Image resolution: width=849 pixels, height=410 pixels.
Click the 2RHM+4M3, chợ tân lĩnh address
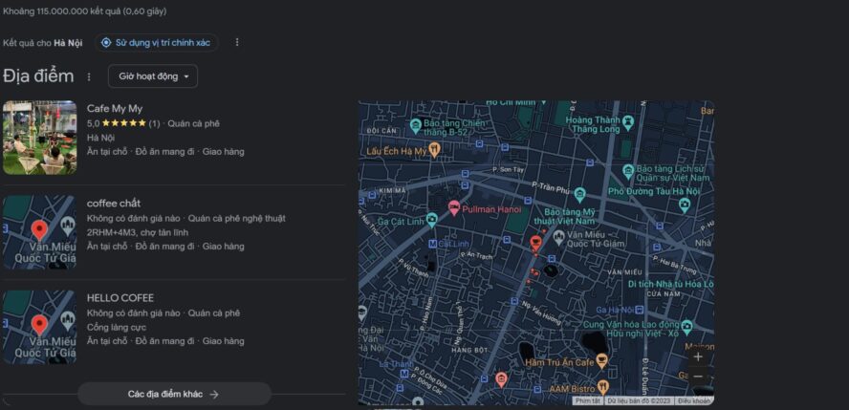[138, 232]
